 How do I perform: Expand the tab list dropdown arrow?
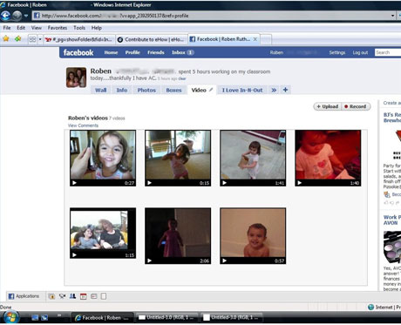pos(40,39)
